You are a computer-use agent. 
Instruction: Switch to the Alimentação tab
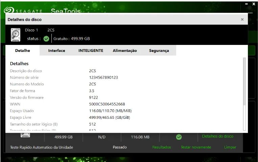[125, 50]
